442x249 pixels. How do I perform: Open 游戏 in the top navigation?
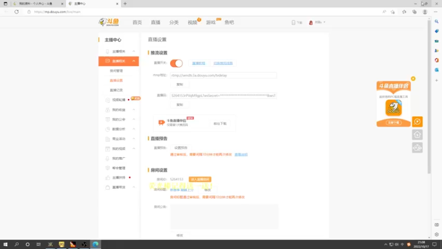tap(211, 22)
